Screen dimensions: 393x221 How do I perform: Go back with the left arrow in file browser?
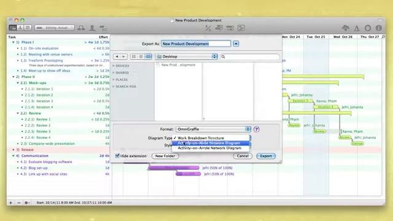pos(117,56)
